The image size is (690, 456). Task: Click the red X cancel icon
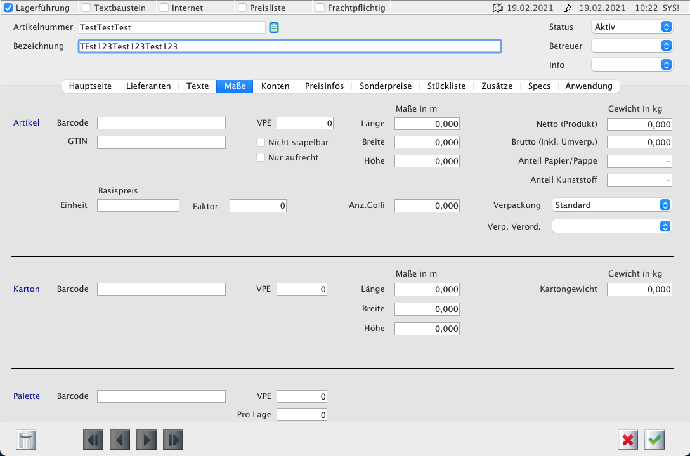point(628,440)
